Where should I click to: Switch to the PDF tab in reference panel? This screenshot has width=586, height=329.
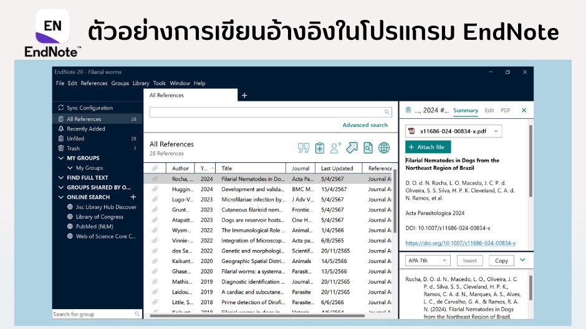[506, 110]
